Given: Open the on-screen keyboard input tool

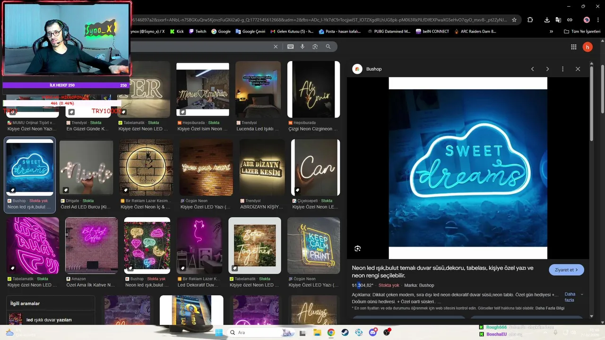Looking at the screenshot, I should pyautogui.click(x=290, y=46).
